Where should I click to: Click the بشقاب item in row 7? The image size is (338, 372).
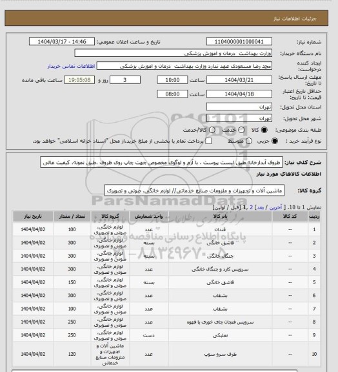[x=220, y=309]
